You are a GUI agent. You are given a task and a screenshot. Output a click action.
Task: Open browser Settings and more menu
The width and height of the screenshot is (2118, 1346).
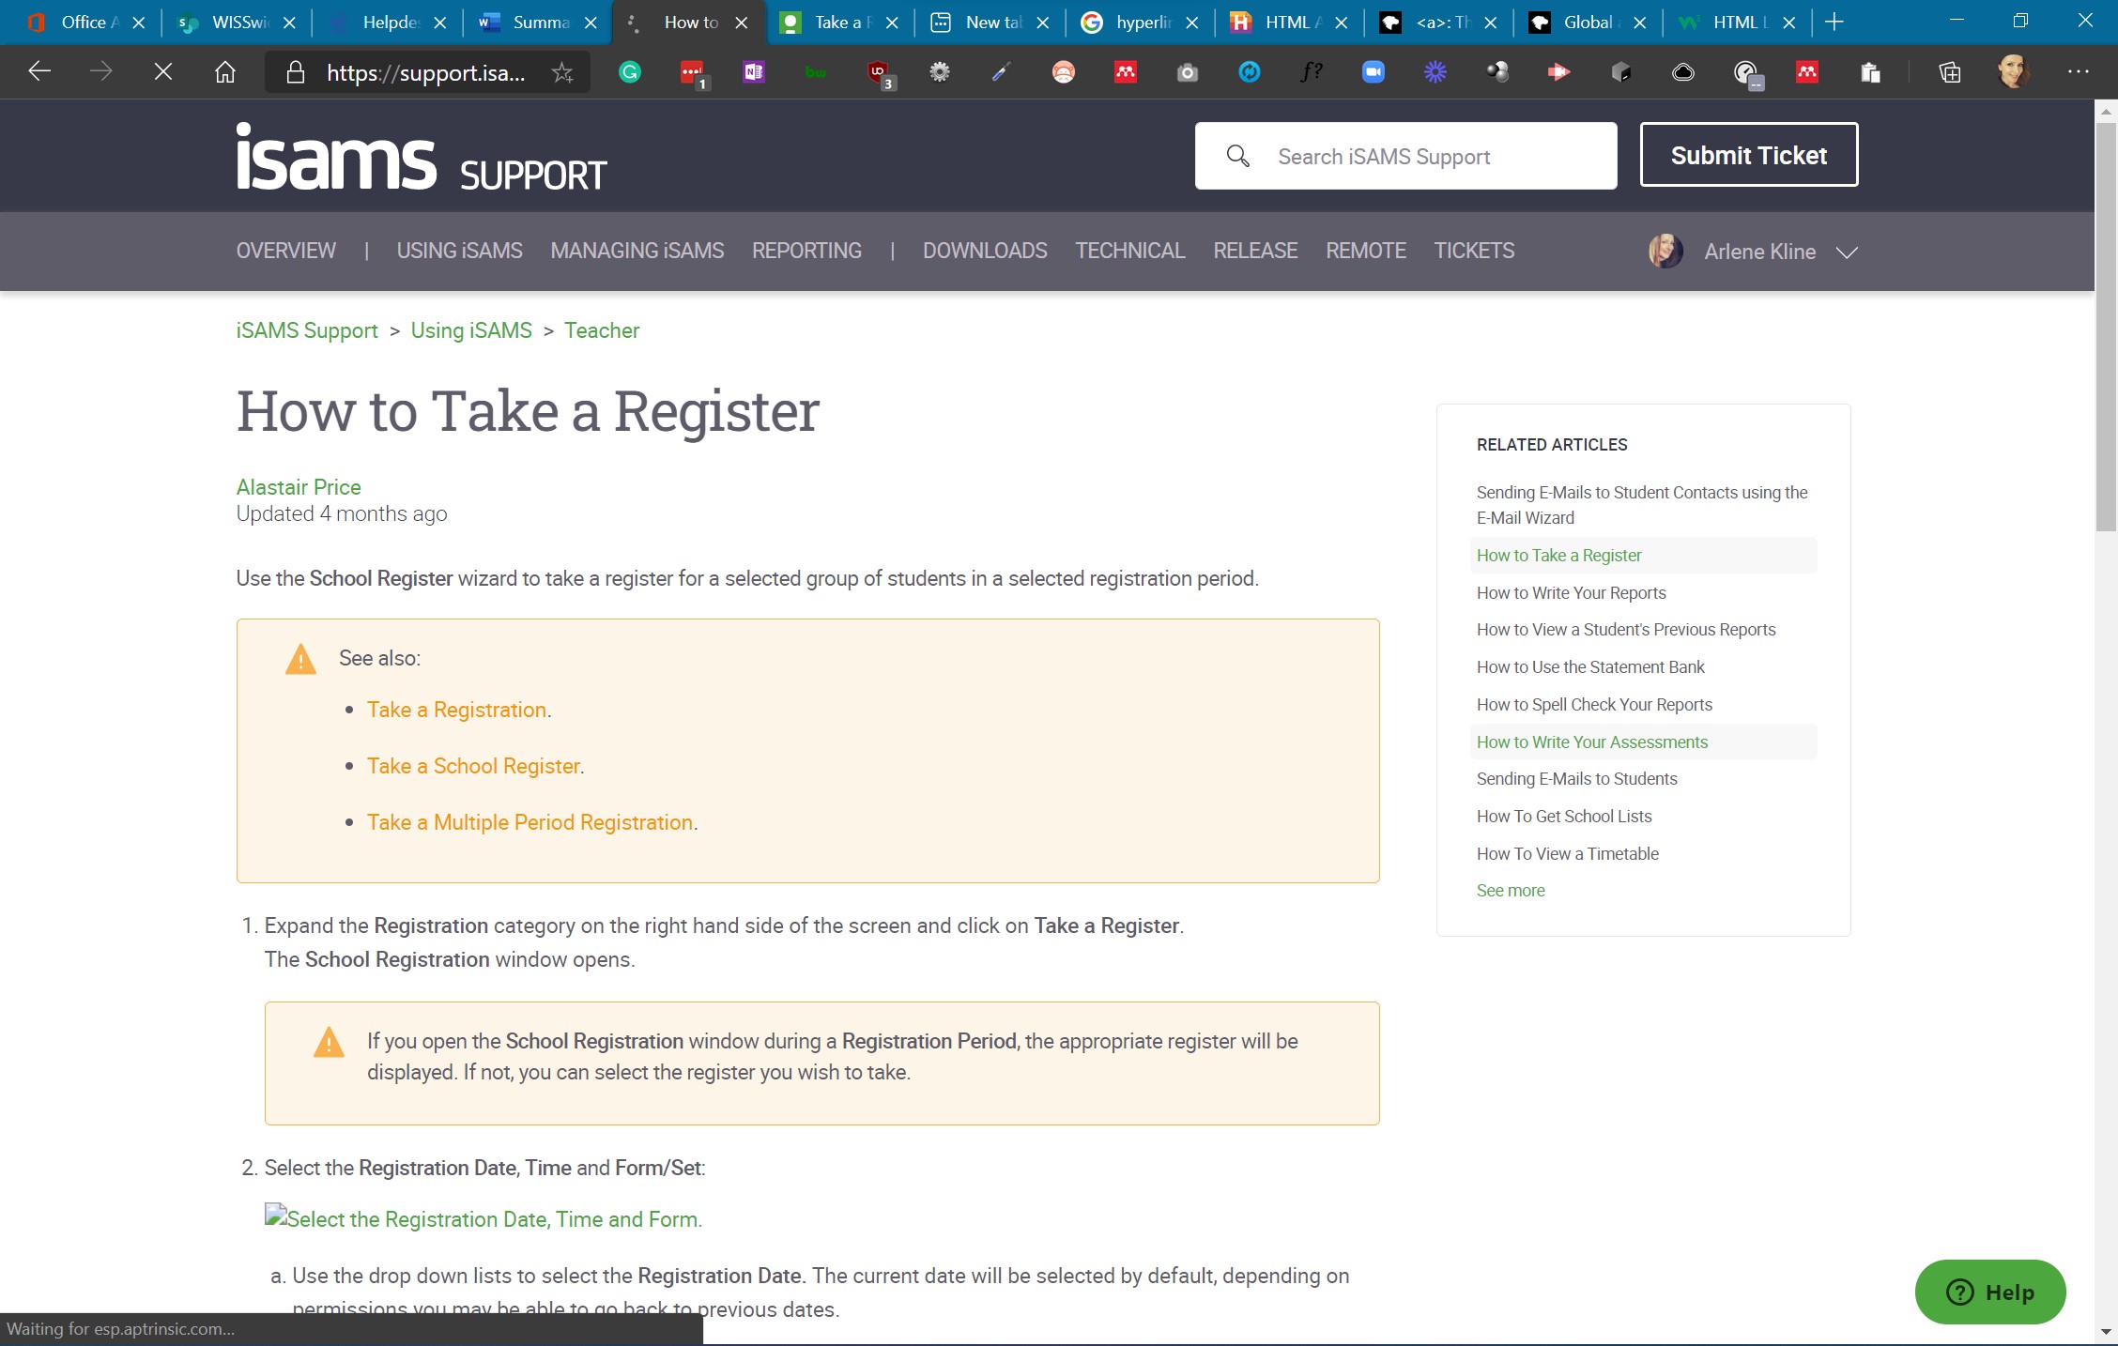(2079, 72)
